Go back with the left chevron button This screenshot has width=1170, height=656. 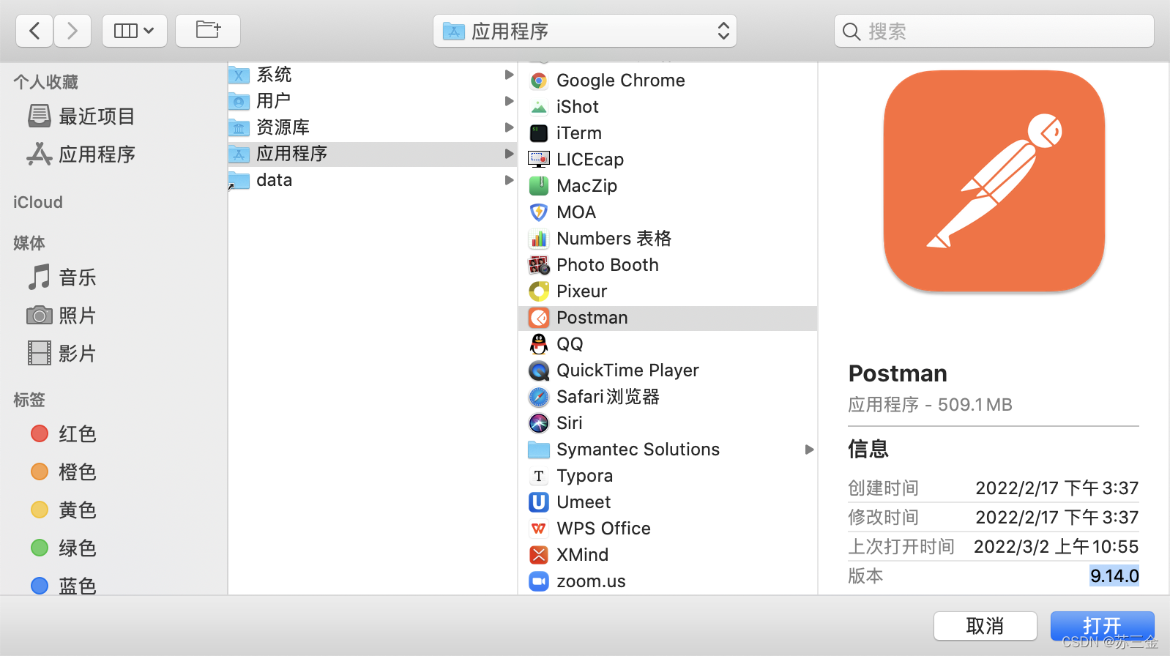coord(34,31)
